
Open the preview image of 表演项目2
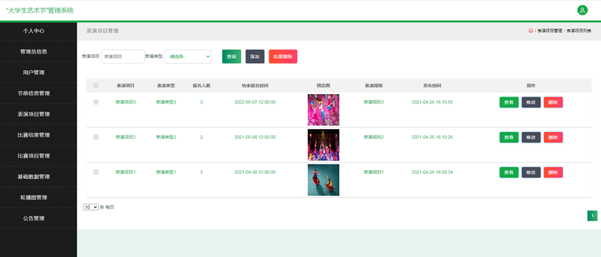323,145
